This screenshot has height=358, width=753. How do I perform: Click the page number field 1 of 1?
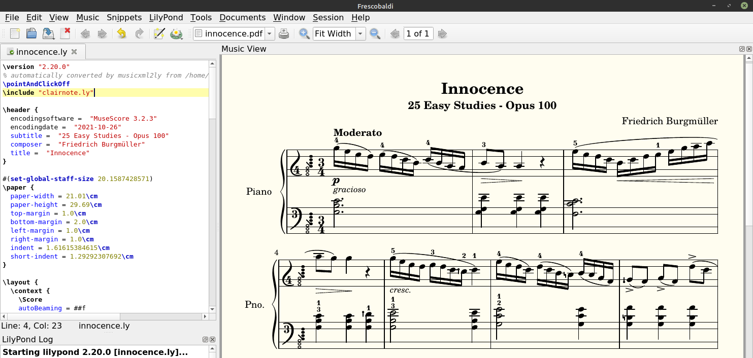point(418,33)
